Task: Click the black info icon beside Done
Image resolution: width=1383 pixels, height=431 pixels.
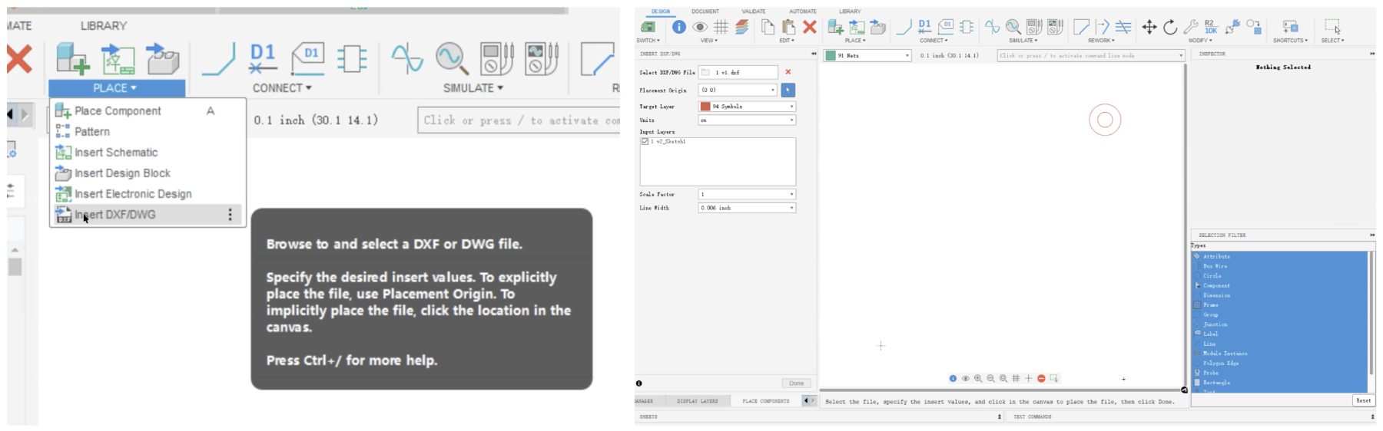Action: (x=638, y=383)
